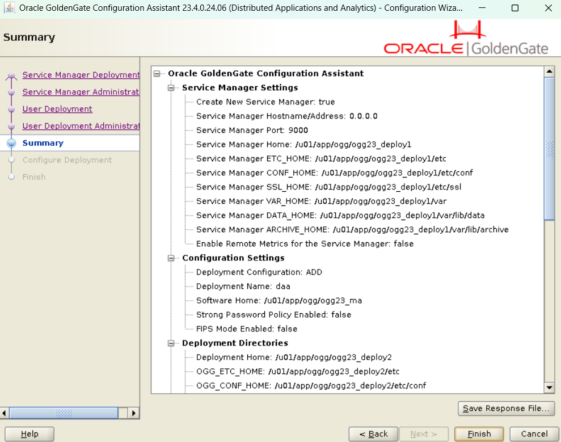561x442 pixels.
Task: Click the Help button
Action: click(x=29, y=433)
